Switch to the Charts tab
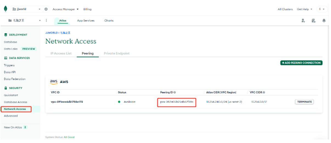Viewport: 331px width, 143px height. [x=109, y=21]
